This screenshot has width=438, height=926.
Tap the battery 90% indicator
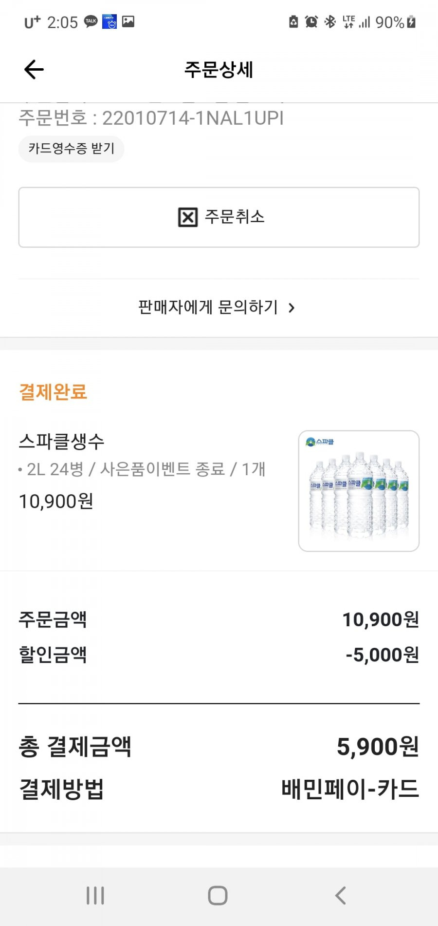pos(396,22)
